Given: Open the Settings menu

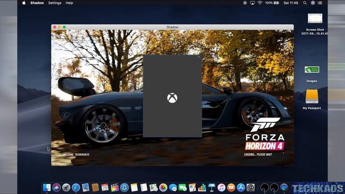Looking at the screenshot, I should point(55,3).
